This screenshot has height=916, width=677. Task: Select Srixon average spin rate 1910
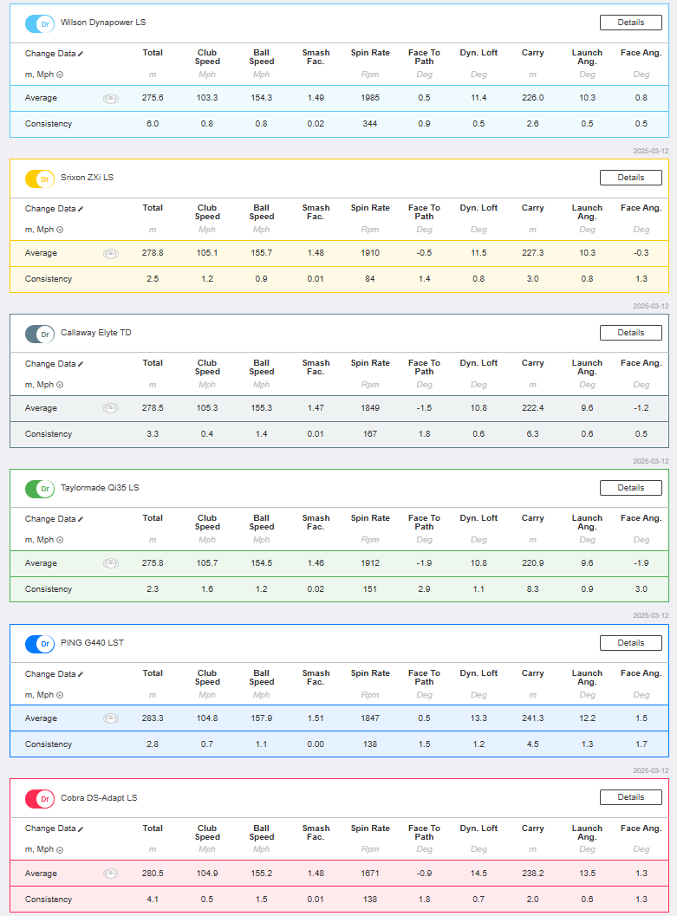point(370,253)
